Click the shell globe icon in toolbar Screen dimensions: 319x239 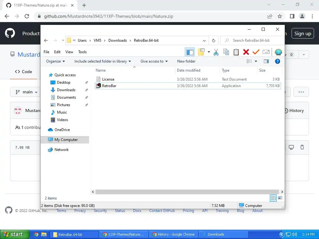point(278,52)
